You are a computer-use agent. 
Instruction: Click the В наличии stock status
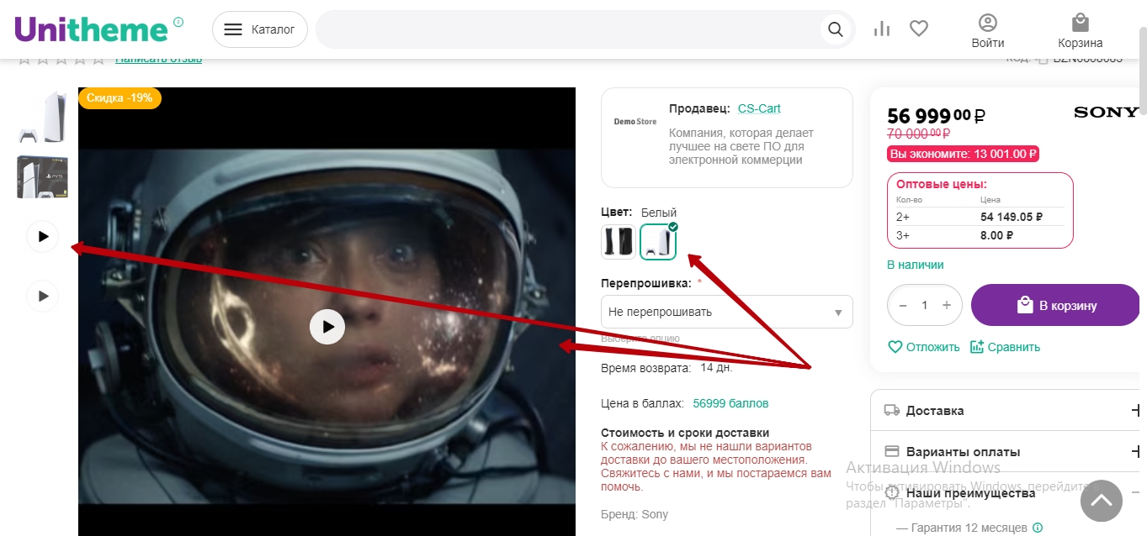[x=916, y=265]
